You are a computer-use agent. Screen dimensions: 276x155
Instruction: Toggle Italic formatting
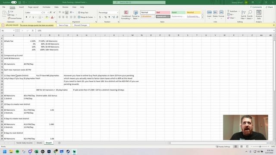click(30, 17)
